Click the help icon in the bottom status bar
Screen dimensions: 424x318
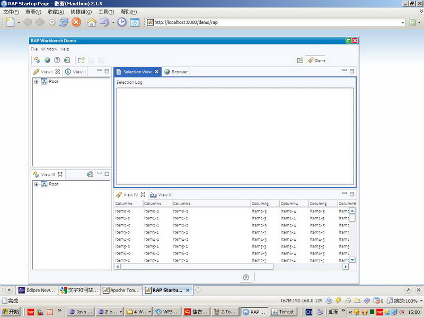click(246, 277)
